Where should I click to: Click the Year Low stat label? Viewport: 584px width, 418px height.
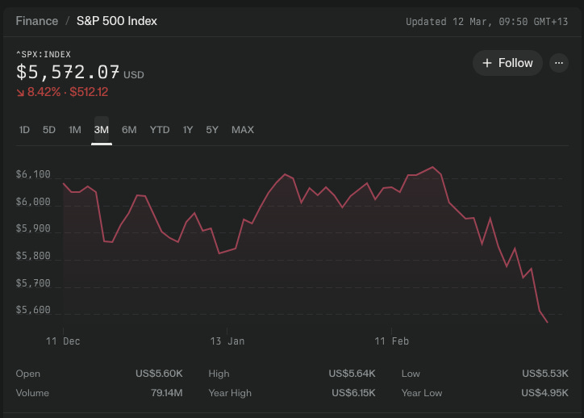click(422, 393)
